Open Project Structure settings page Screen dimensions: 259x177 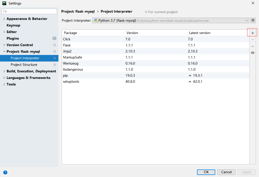pyautogui.click(x=24, y=65)
